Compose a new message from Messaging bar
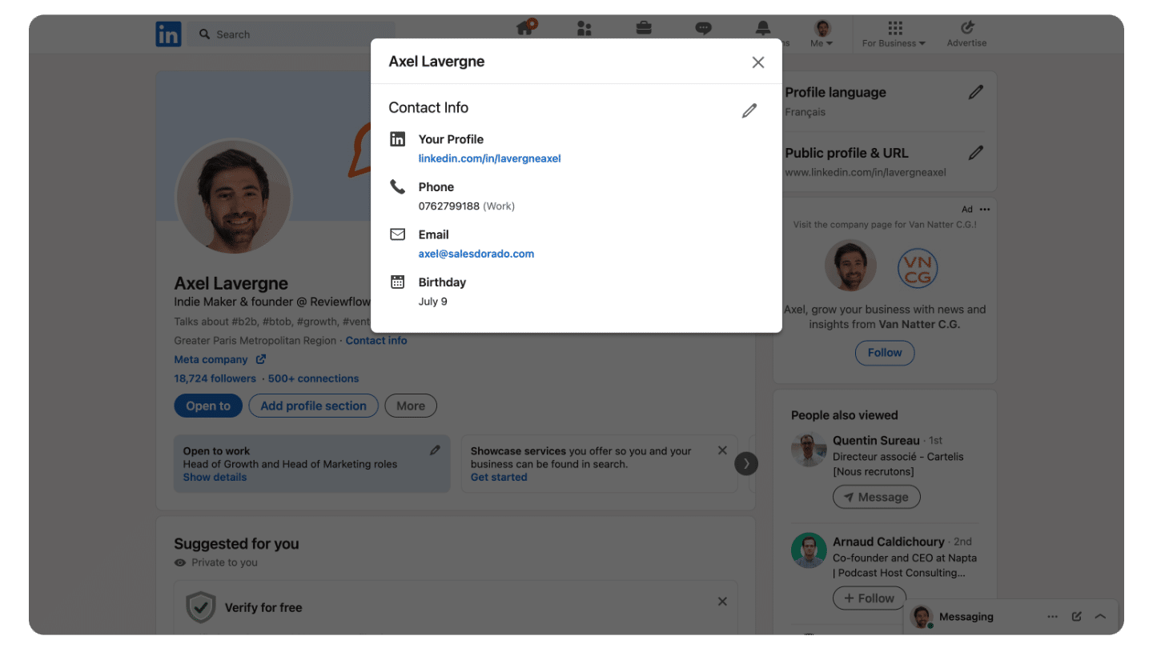The image size is (1153, 648). tap(1077, 617)
